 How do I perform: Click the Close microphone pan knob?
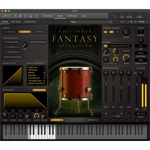tap(106, 73)
